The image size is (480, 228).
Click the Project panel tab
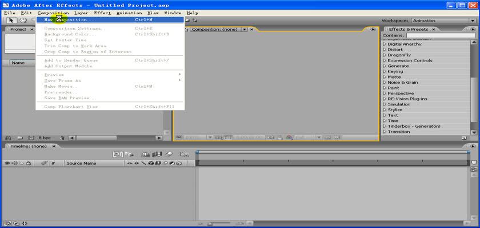[x=18, y=29]
